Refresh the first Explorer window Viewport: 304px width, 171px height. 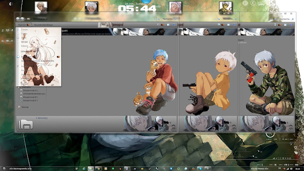(x=158, y=19)
